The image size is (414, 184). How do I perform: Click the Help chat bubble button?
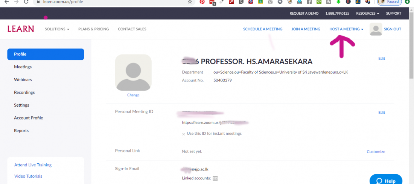point(386,180)
